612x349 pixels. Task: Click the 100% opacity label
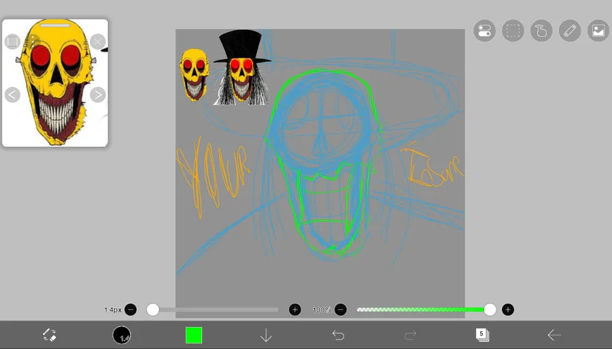tap(322, 310)
